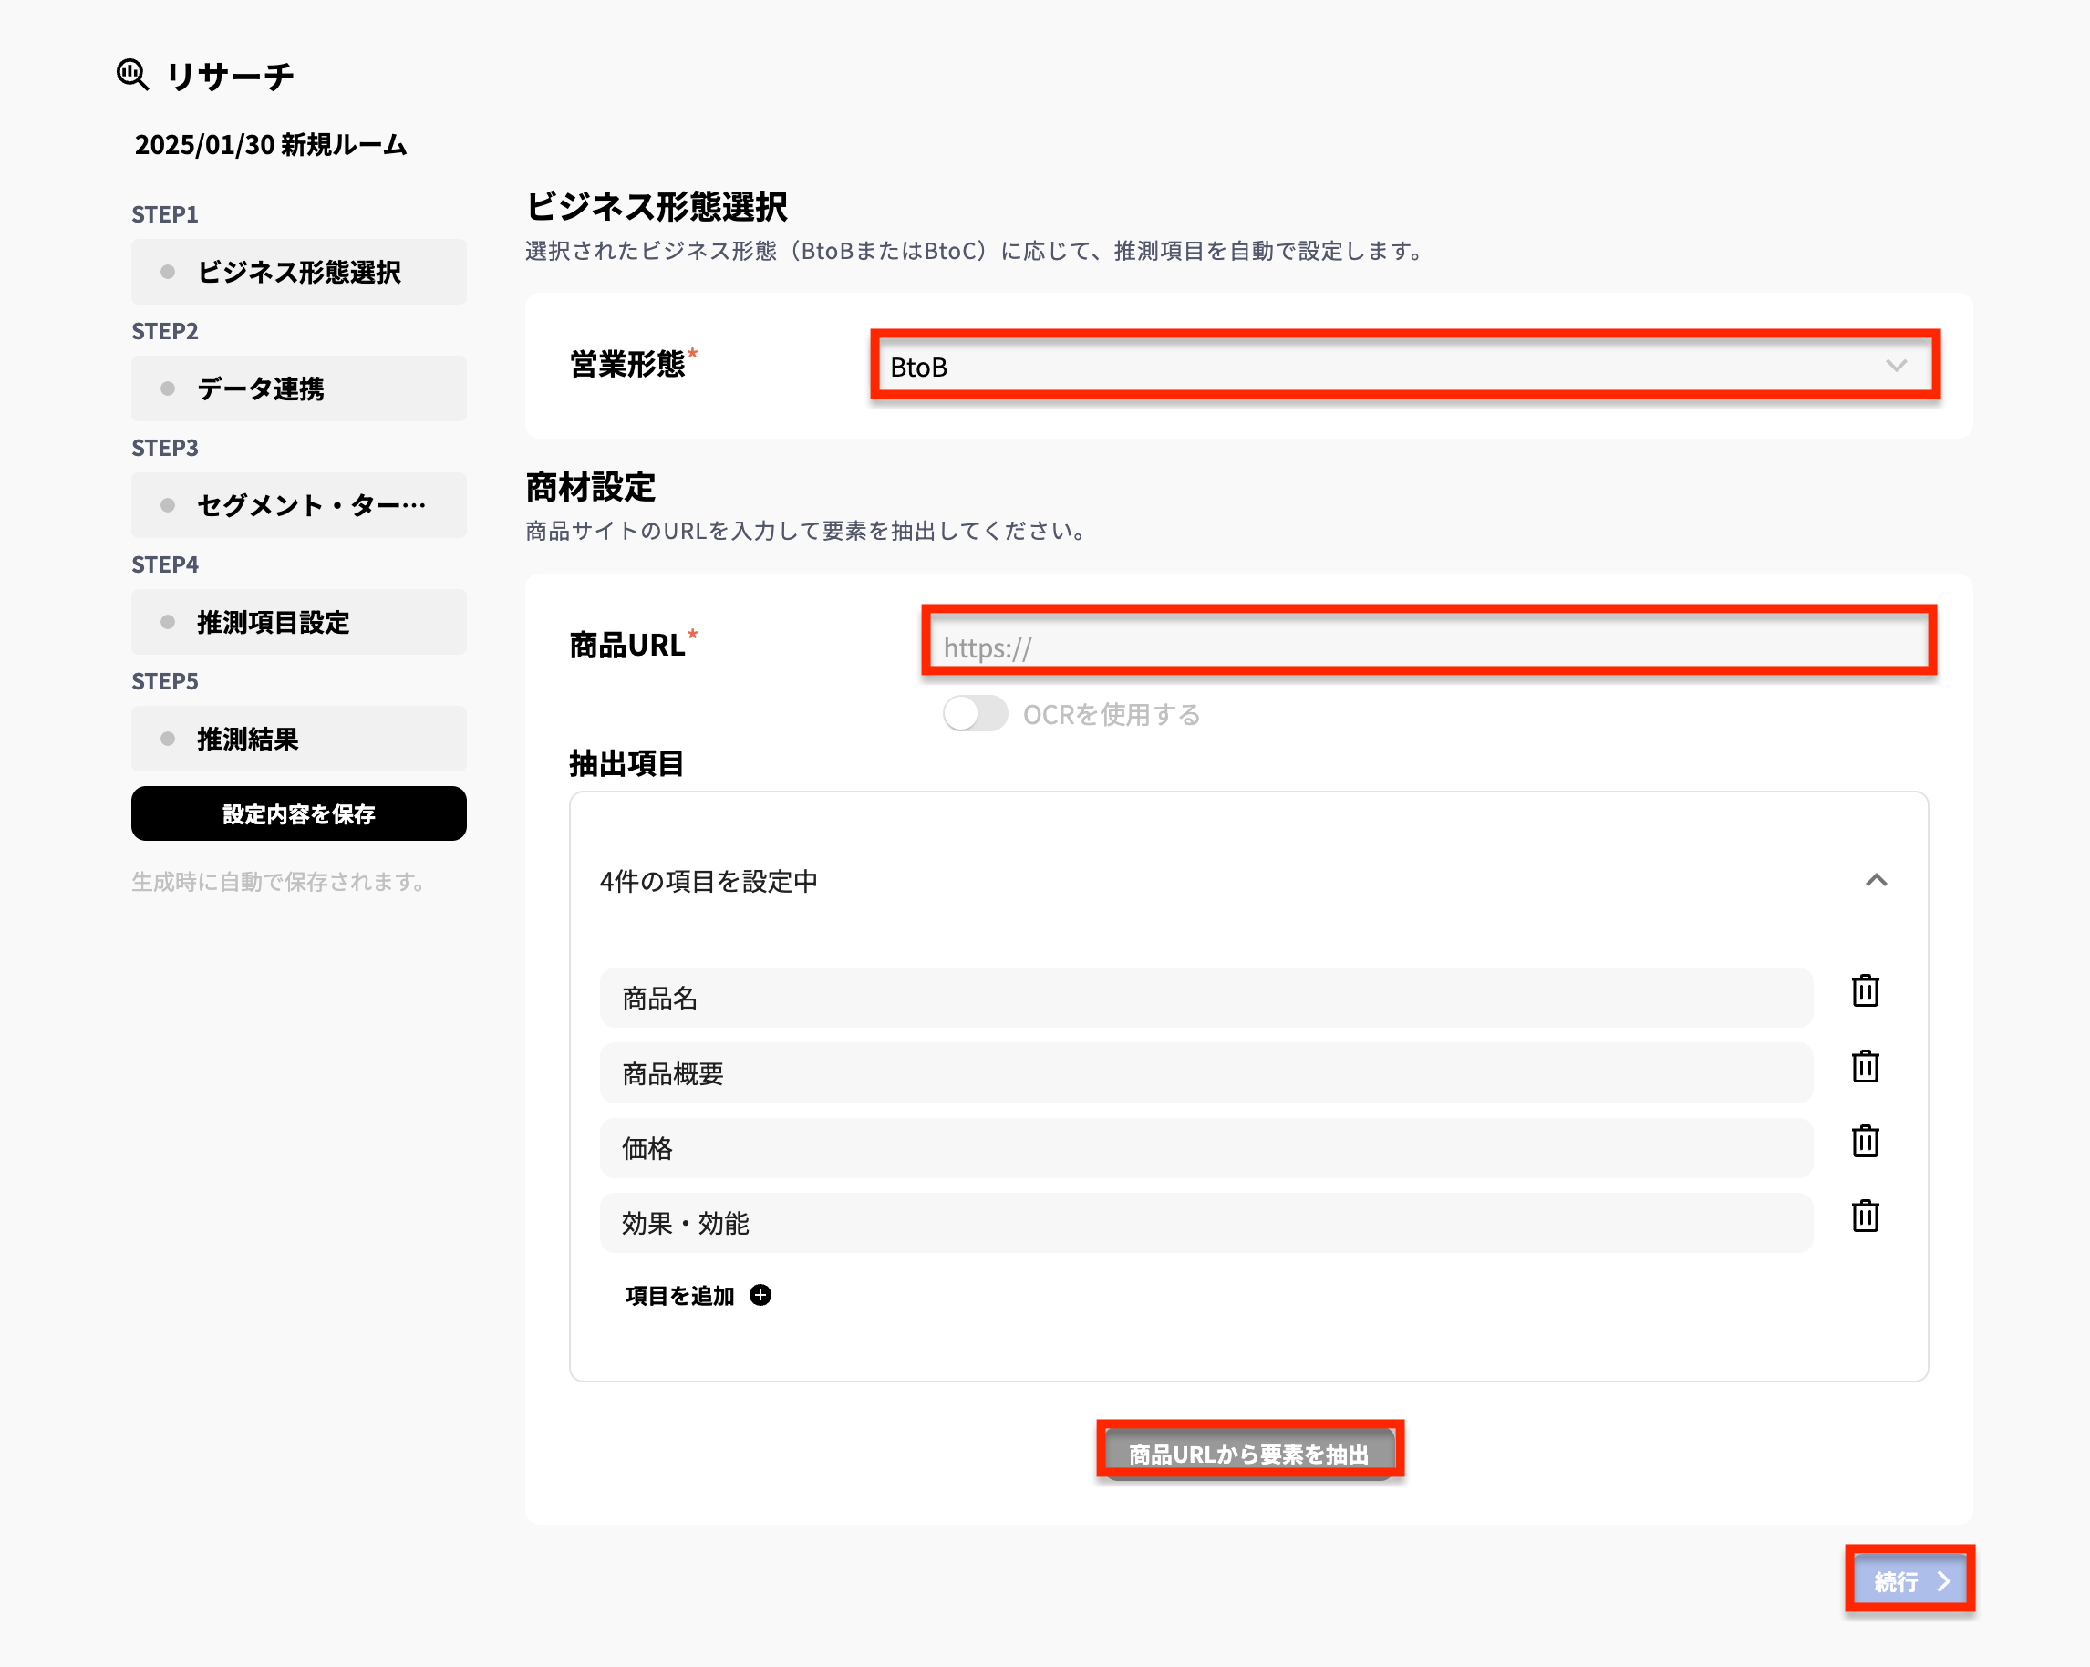The image size is (2090, 1667).
Task: Delete the 効果・効能 item via trash icon
Action: point(1865,1217)
